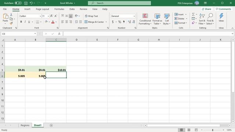Increase font size with larger A
Viewport: 235px width, 132px height.
51,16
